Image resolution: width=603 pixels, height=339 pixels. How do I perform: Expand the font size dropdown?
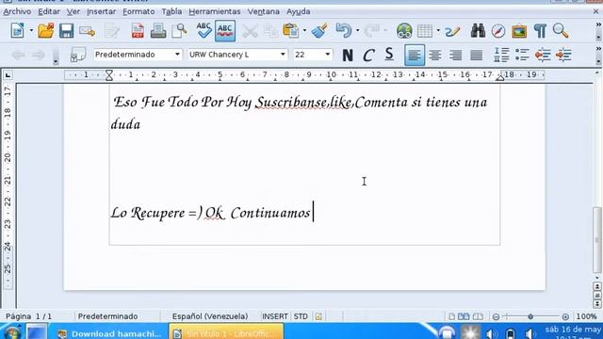coord(328,55)
